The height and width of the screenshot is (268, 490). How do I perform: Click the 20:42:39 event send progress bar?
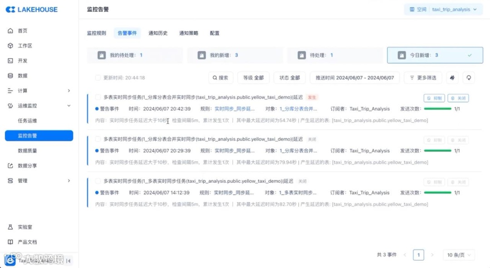coord(437,109)
